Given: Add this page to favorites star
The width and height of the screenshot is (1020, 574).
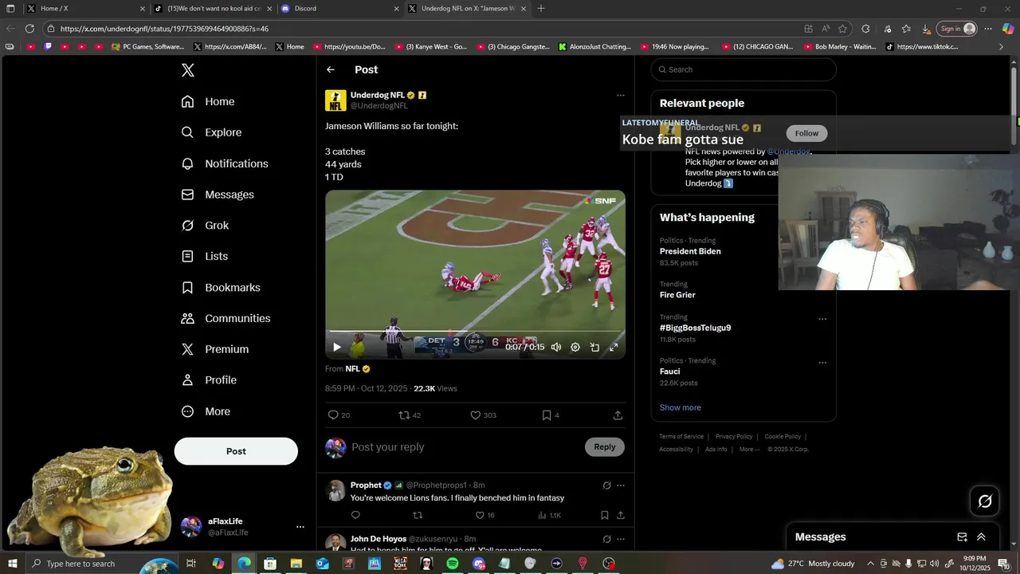Looking at the screenshot, I should pos(842,29).
